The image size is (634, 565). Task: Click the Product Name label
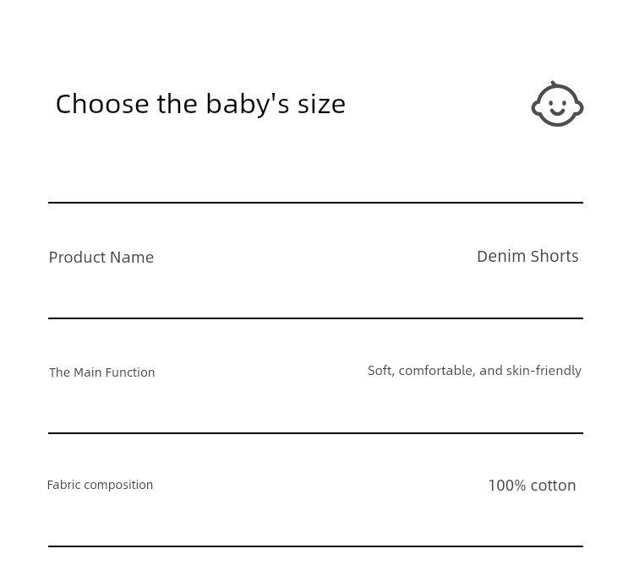click(101, 258)
